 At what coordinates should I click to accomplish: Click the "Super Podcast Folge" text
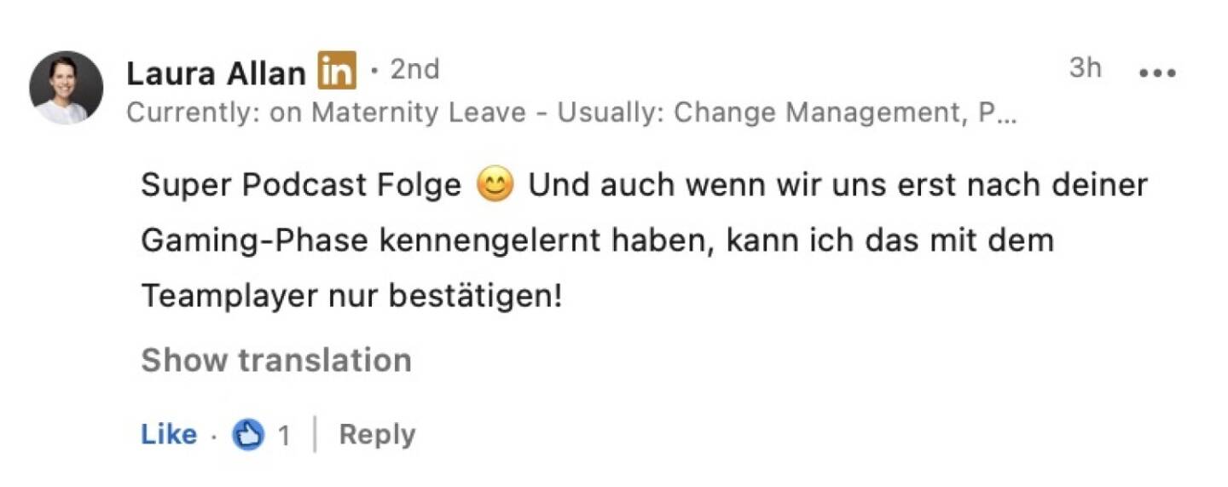300,185
